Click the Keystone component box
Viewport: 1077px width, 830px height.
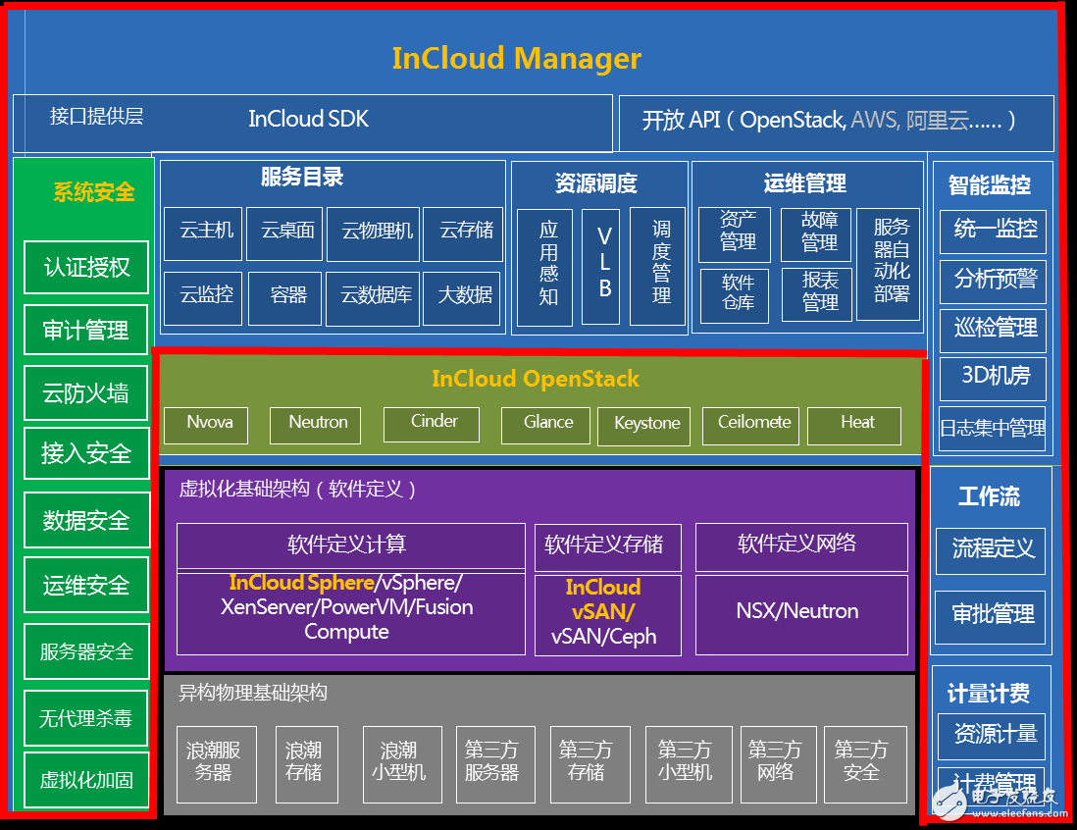(x=646, y=426)
